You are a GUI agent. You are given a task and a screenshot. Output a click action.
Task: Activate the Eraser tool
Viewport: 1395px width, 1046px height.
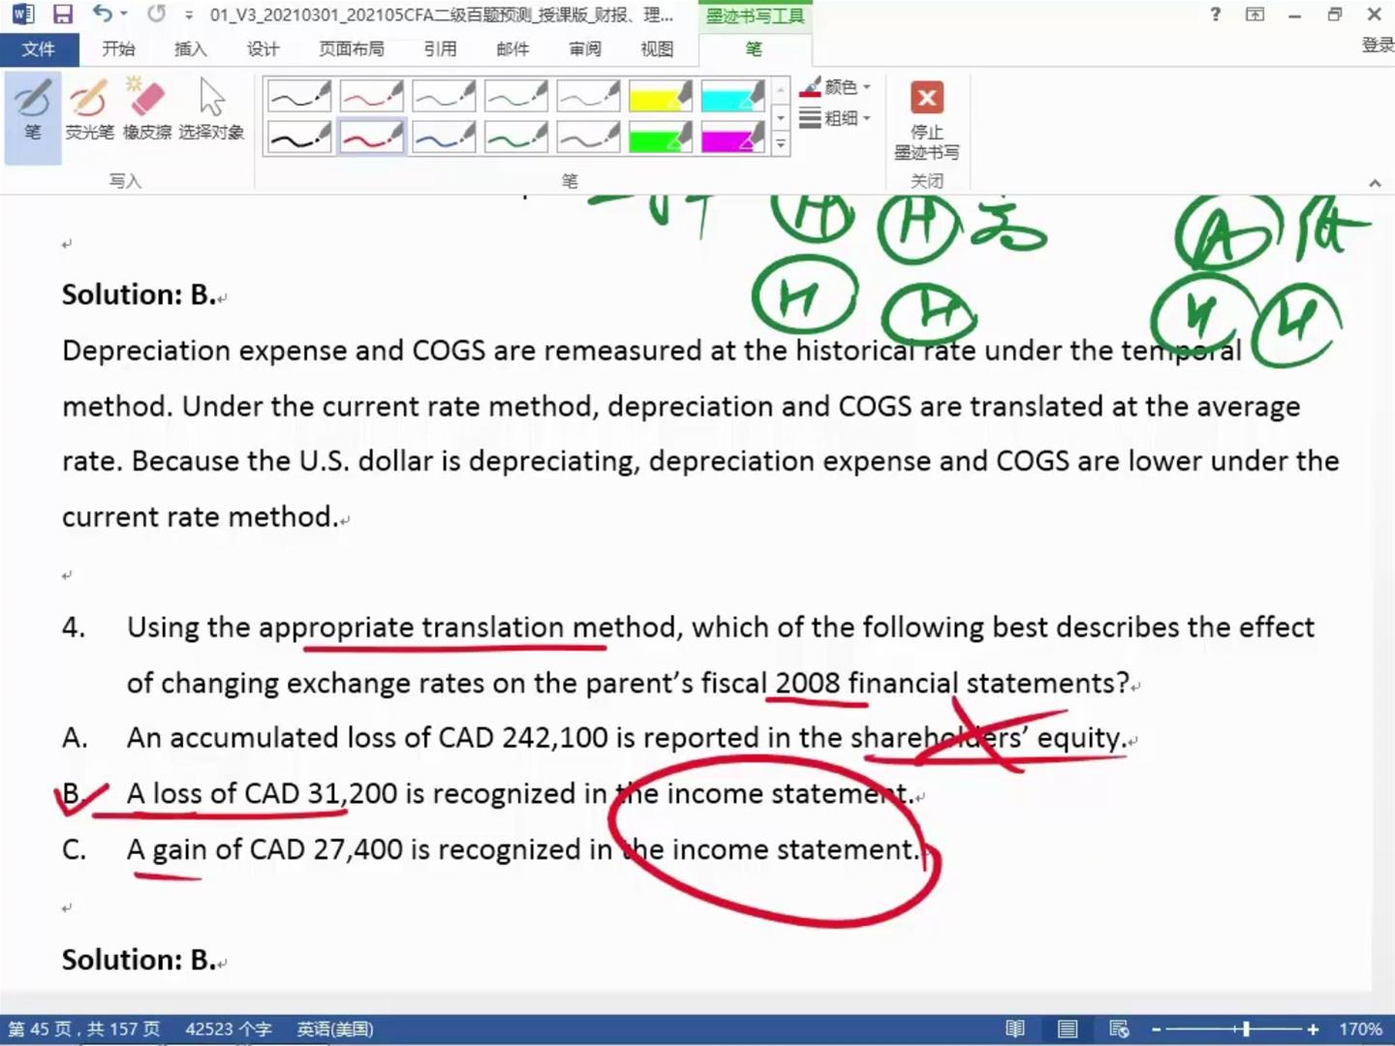pyautogui.click(x=147, y=111)
